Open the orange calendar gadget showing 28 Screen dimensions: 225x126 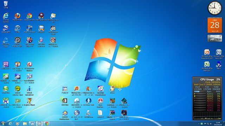[x=215, y=25]
